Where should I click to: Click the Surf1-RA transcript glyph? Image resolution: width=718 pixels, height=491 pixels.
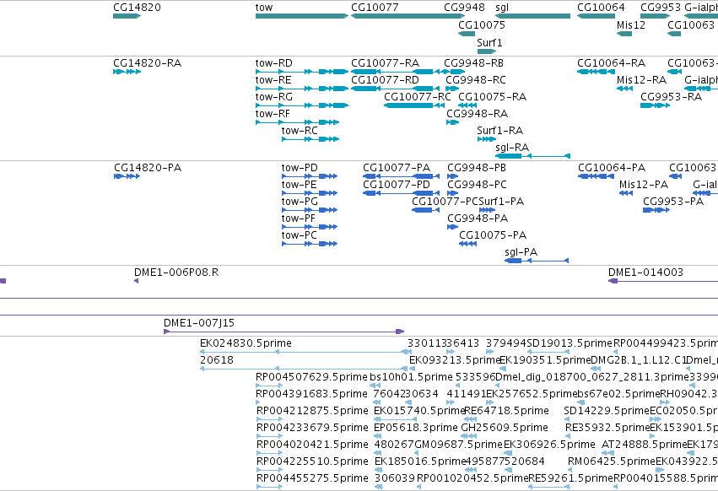[x=486, y=139]
